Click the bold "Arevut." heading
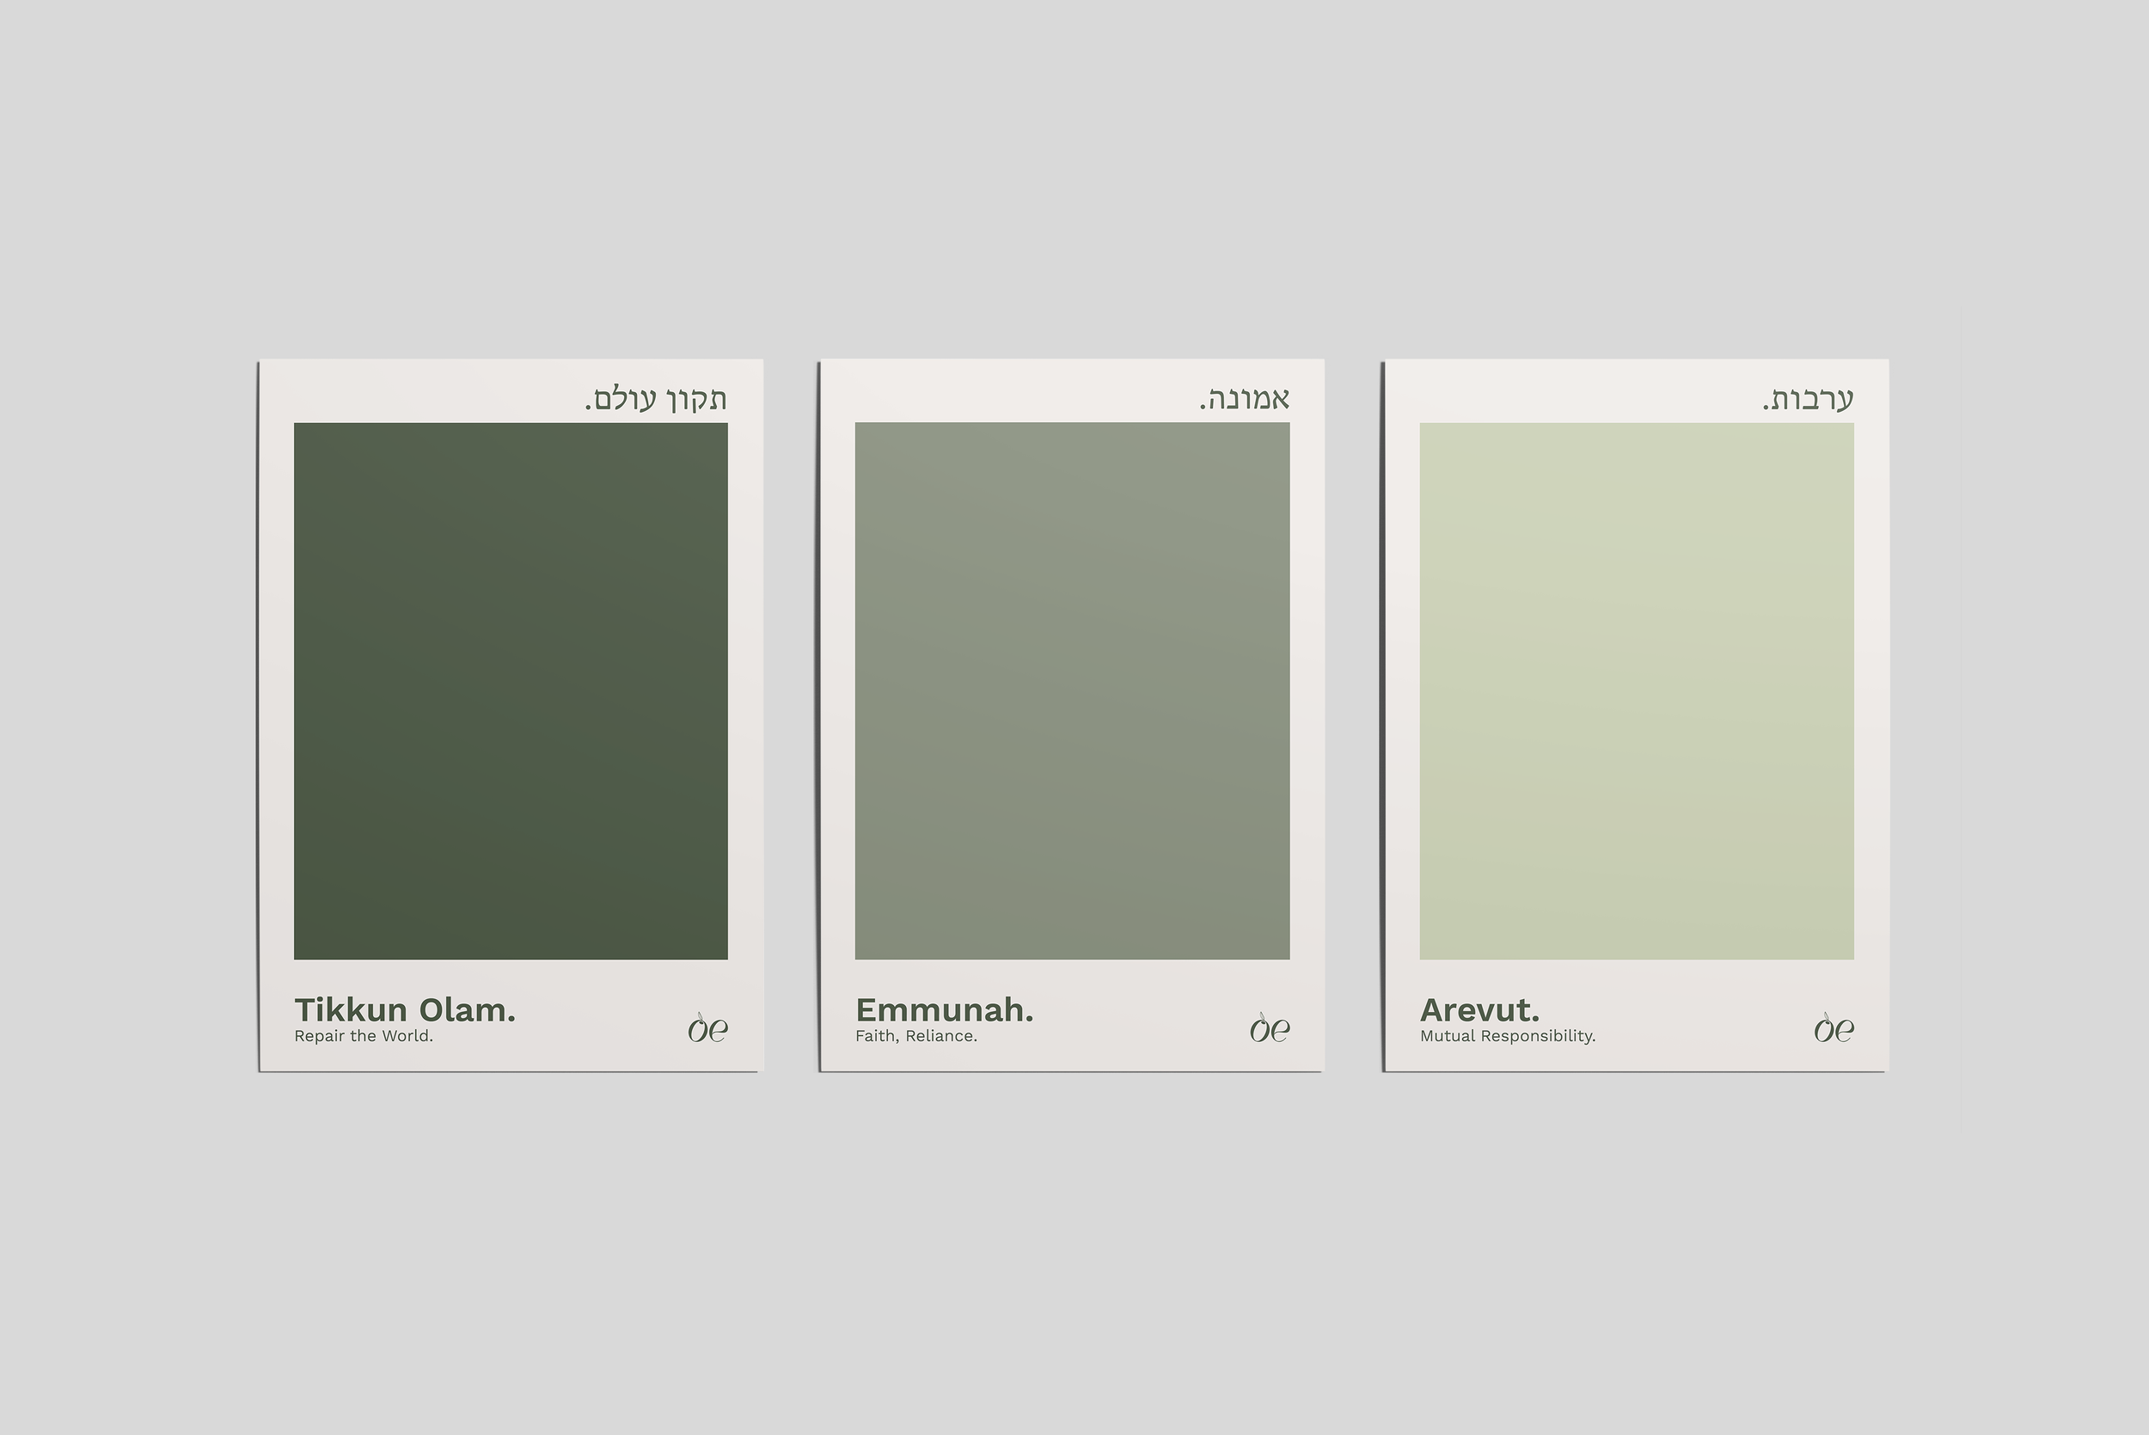 coord(1479,1010)
